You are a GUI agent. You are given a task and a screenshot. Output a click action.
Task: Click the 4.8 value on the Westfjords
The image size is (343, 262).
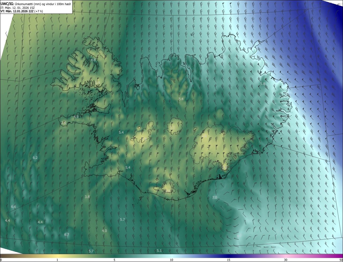93,60
